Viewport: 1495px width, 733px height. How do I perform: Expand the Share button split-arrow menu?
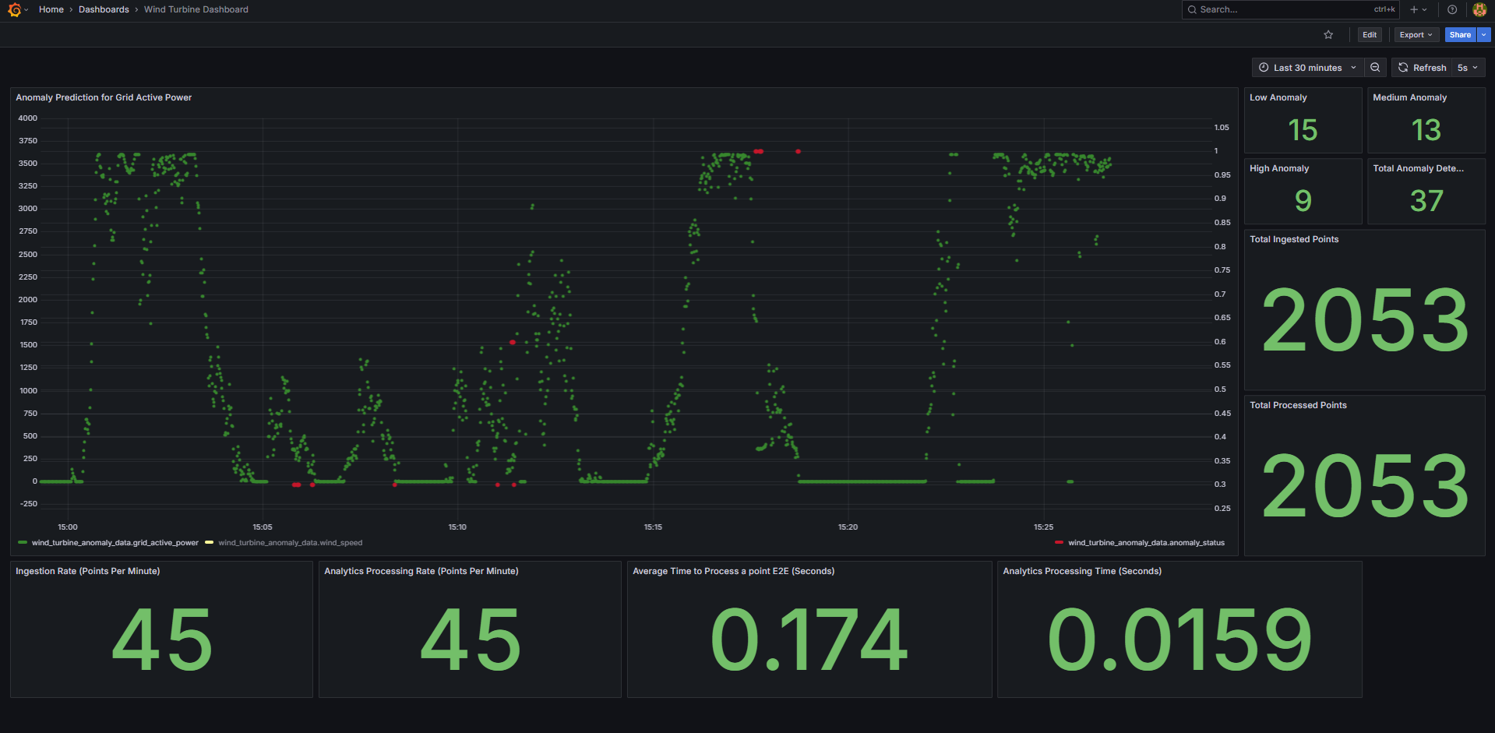coord(1483,34)
